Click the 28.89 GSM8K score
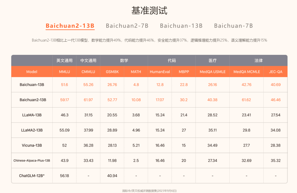 pos(112,130)
